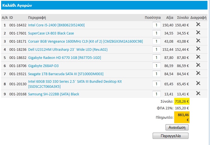Open Corsair 8GB Vengeance 1600MHz link
210x145 pixels.
[86, 42]
